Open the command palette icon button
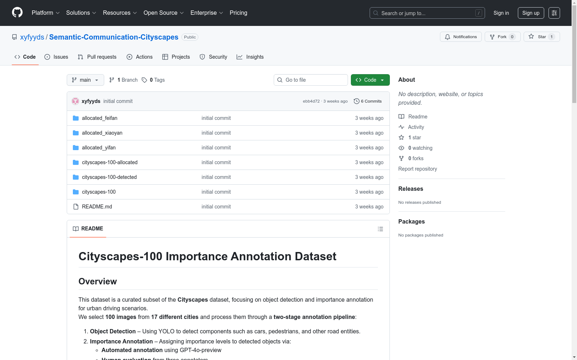The image size is (577, 360). pyautogui.click(x=554, y=13)
